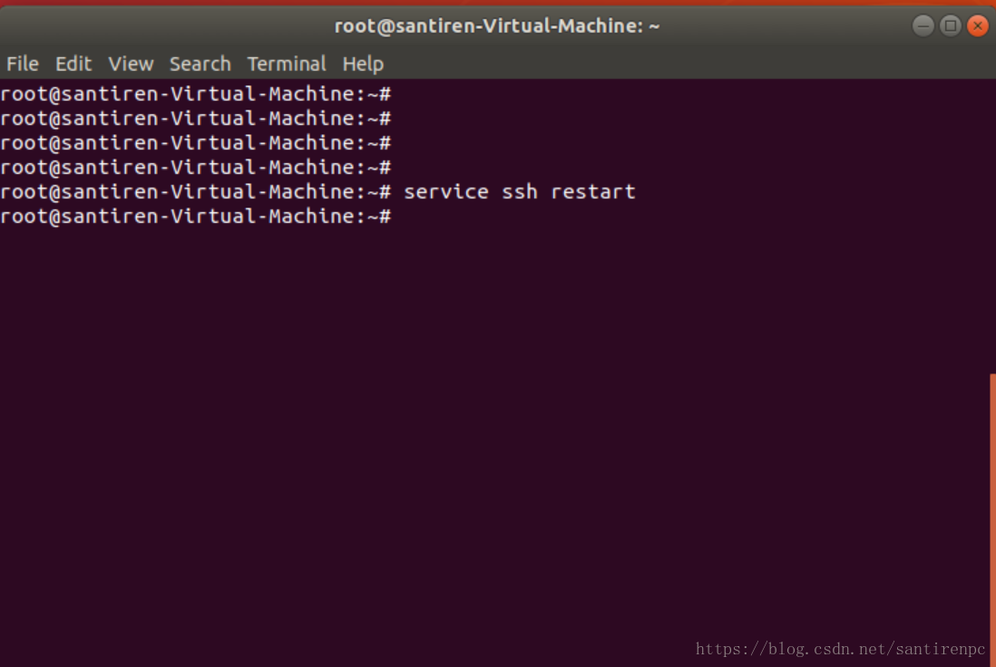Click the minimize window icon
This screenshot has width=996, height=667.
[923, 25]
